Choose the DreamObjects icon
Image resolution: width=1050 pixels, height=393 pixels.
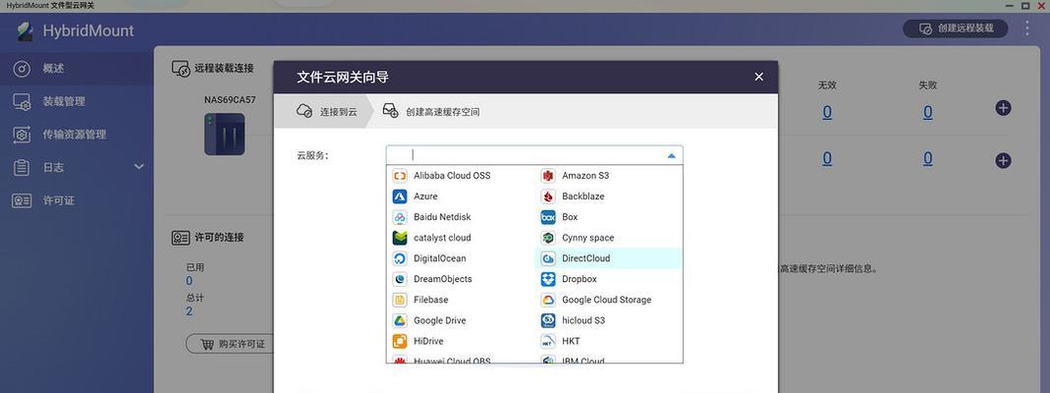click(400, 279)
